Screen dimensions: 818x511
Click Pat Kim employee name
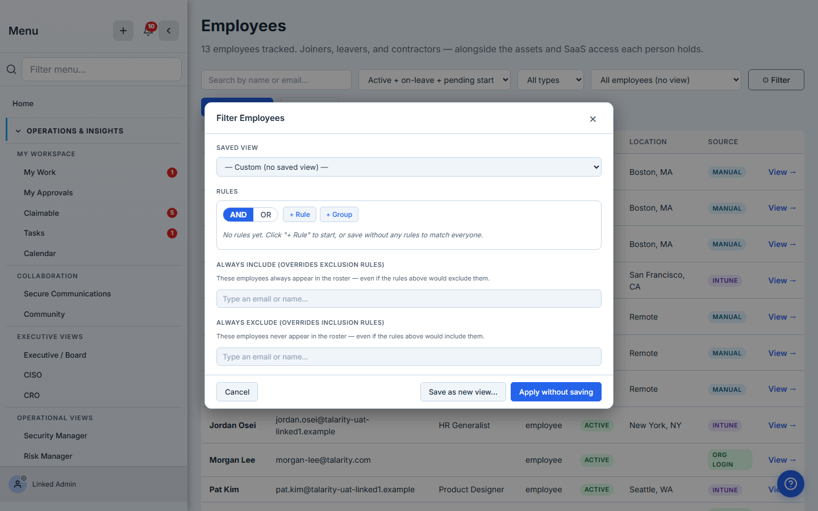(224, 489)
